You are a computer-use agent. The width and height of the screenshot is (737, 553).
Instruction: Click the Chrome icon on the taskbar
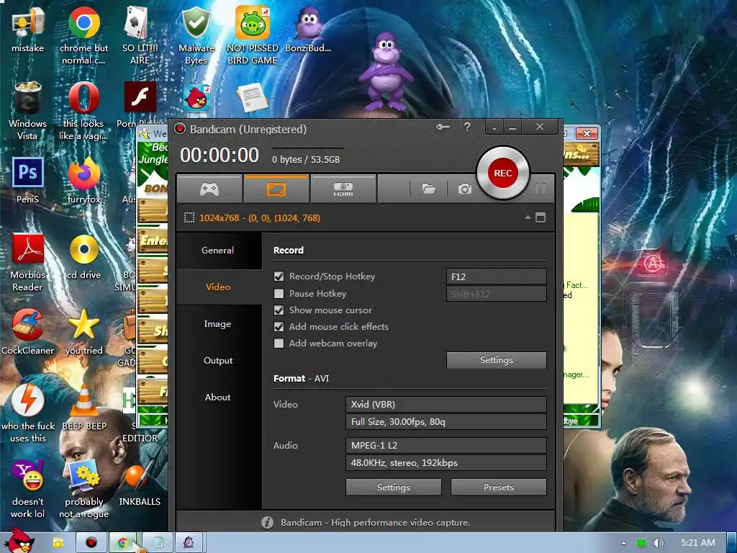(123, 543)
